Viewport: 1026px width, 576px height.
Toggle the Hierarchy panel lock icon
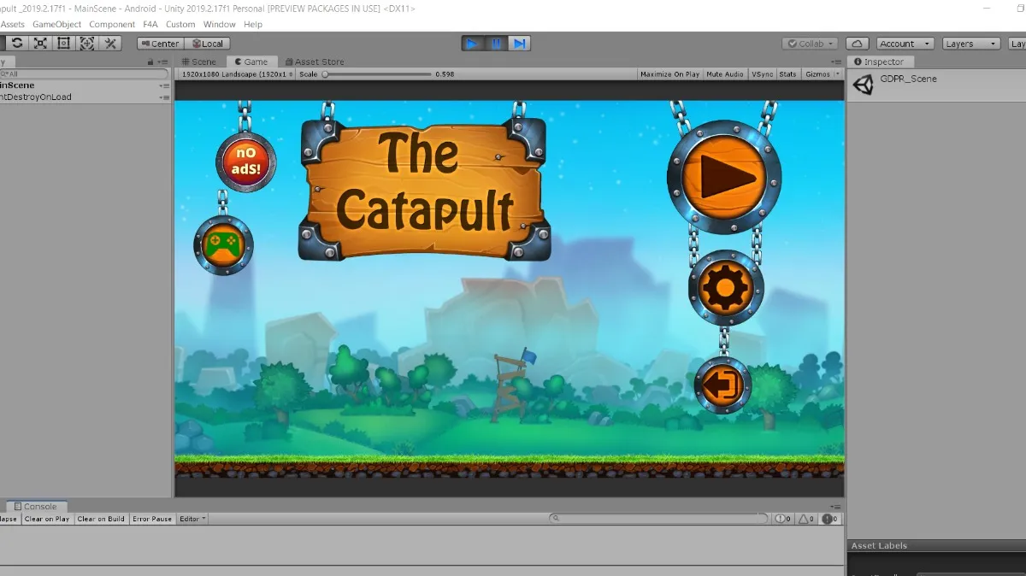(x=150, y=62)
